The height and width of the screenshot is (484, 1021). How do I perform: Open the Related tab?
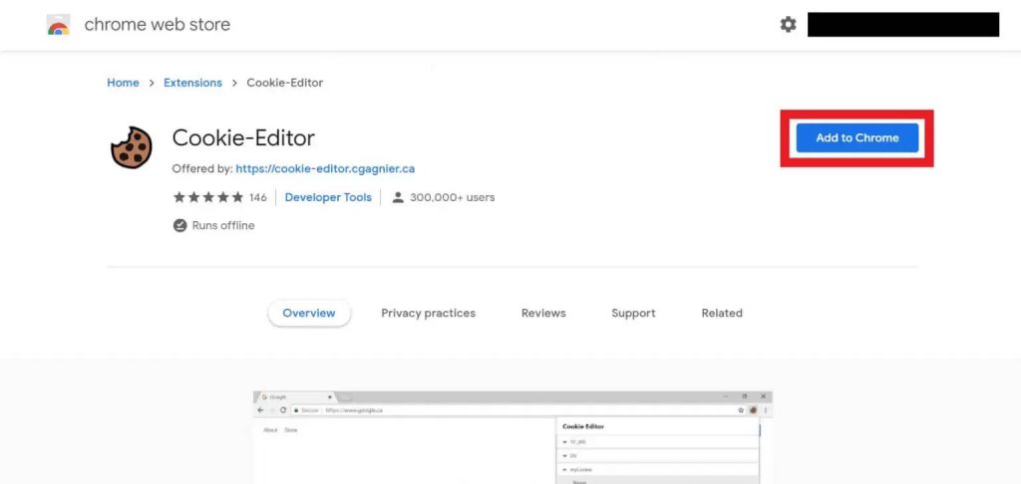click(722, 313)
